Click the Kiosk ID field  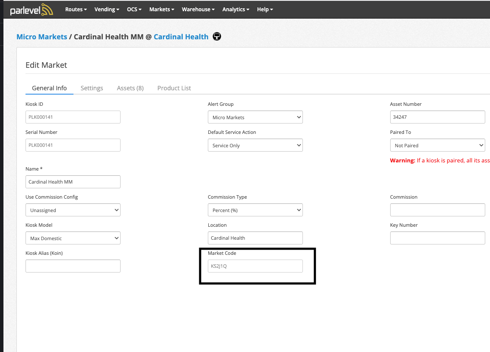tap(73, 117)
